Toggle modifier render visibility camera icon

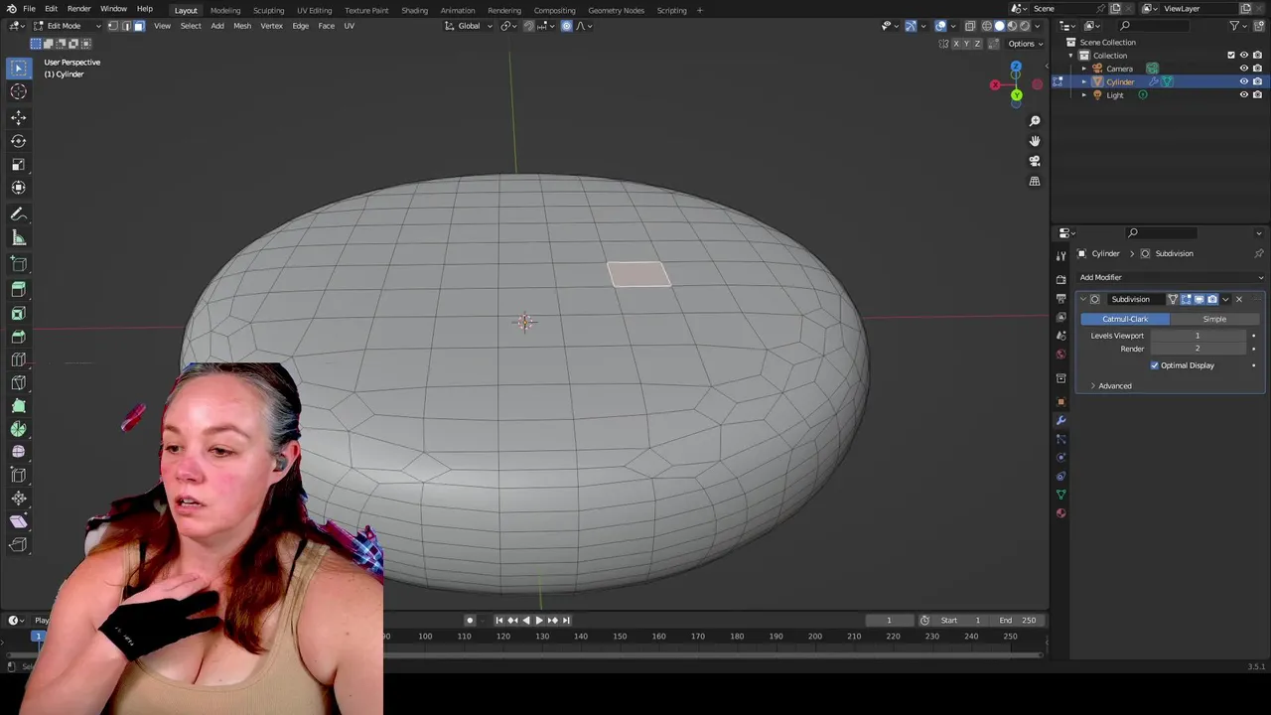coord(1211,299)
